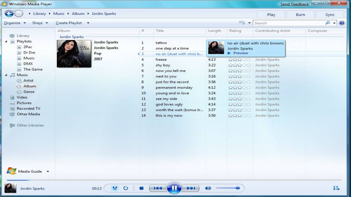Image resolution: width=351 pixels, height=197 pixels.
Task: Sort by the Rating column header
Action: [x=235, y=31]
